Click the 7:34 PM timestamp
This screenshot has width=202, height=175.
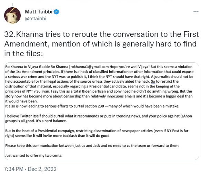14,169
